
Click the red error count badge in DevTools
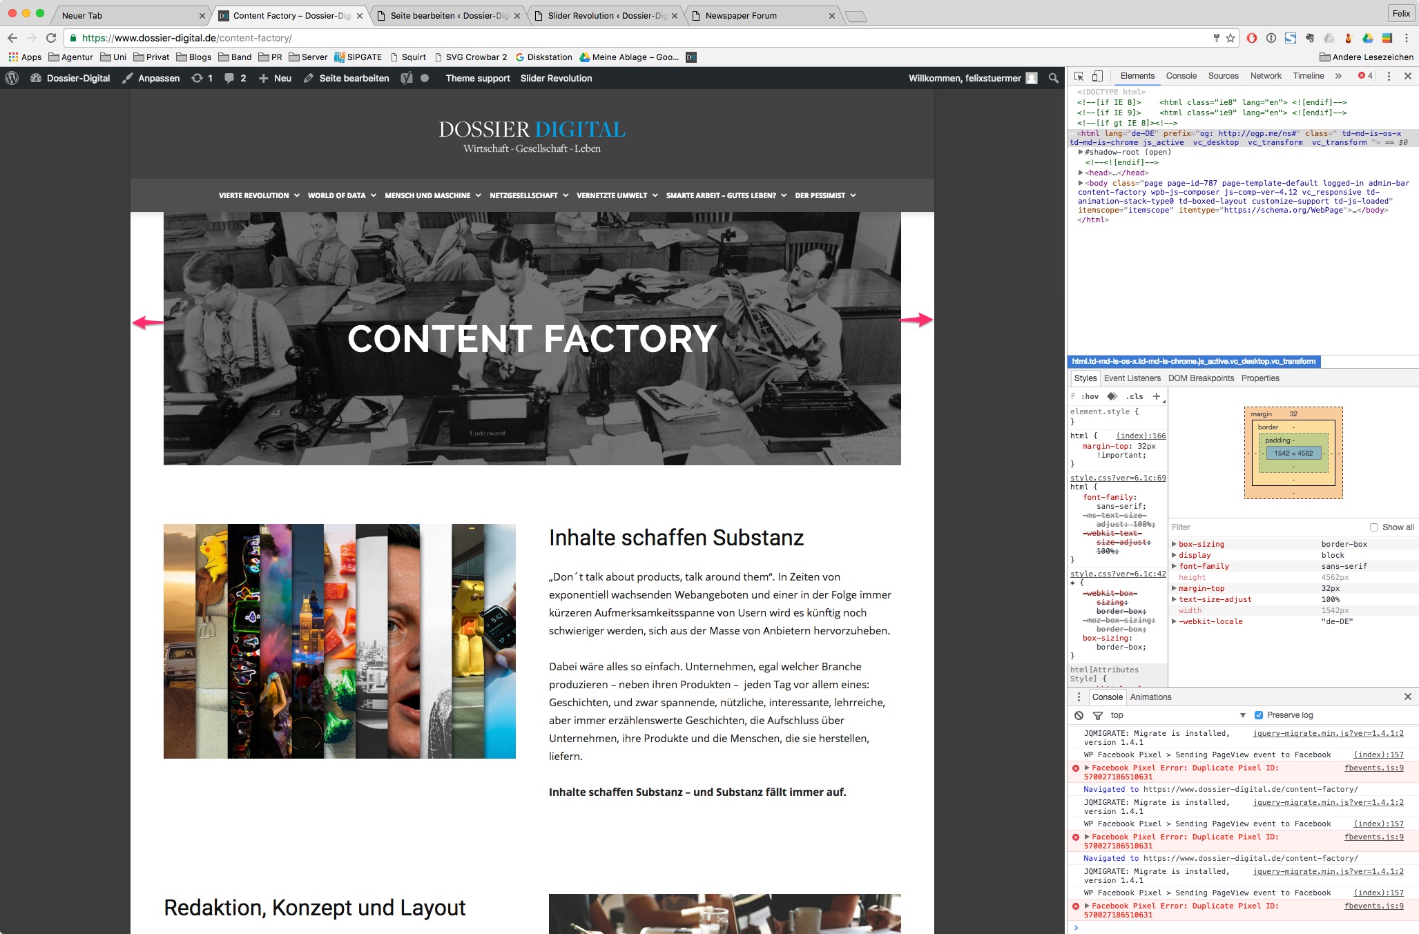[1365, 76]
